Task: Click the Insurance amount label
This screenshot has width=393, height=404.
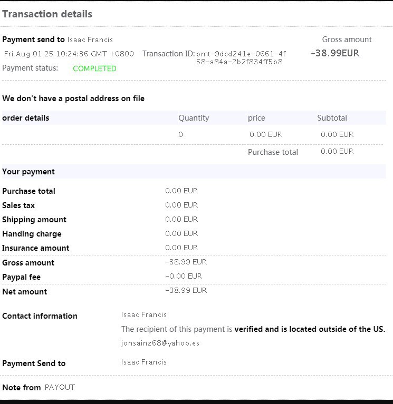Action: (x=36, y=248)
